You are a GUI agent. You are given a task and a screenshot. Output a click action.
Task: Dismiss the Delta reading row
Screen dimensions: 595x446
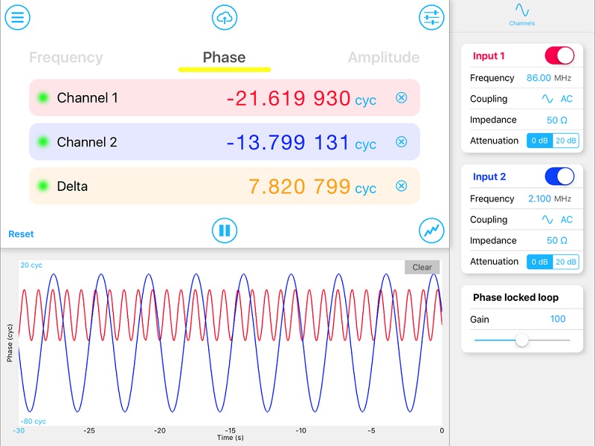402,187
